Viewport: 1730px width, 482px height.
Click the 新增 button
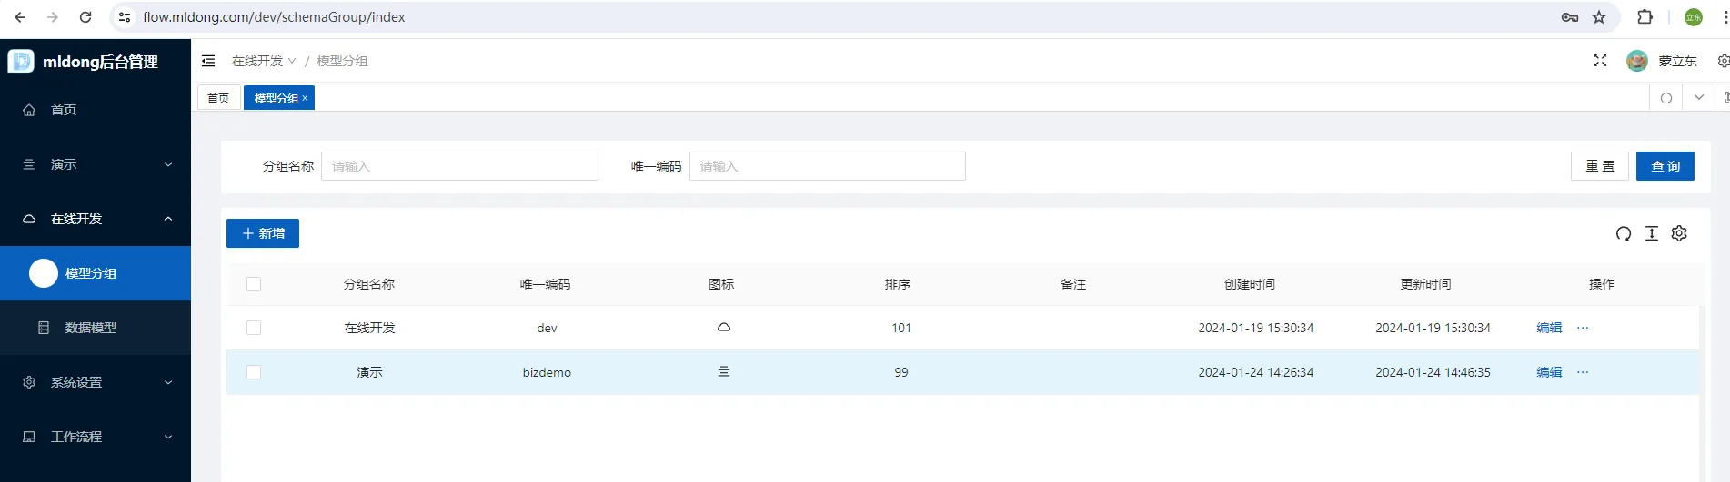(263, 233)
